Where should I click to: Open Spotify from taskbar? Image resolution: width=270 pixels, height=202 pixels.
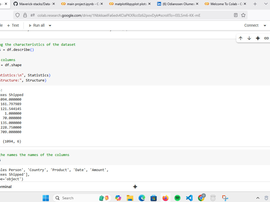point(177,198)
